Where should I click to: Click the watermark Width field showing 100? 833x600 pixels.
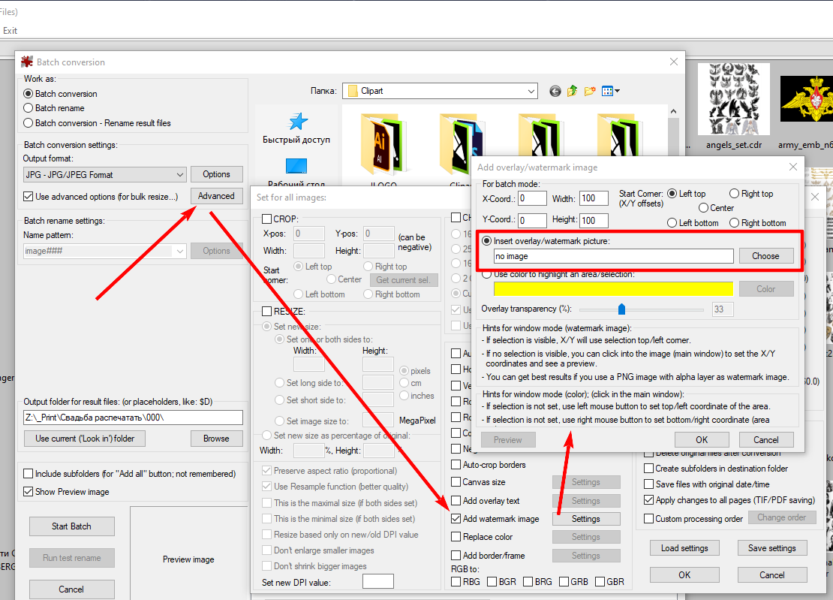594,198
